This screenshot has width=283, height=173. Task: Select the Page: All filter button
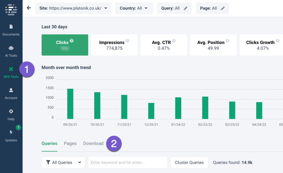[212, 8]
